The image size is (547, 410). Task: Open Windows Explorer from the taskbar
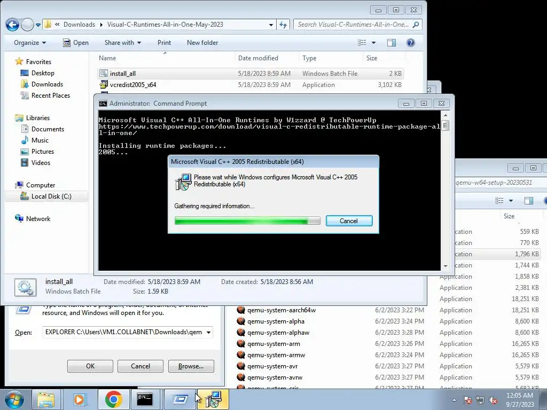click(x=46, y=399)
